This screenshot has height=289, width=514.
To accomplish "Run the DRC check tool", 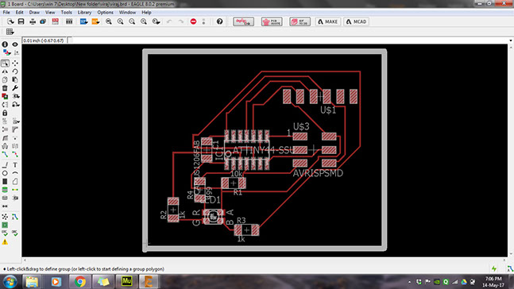I will (15, 233).
